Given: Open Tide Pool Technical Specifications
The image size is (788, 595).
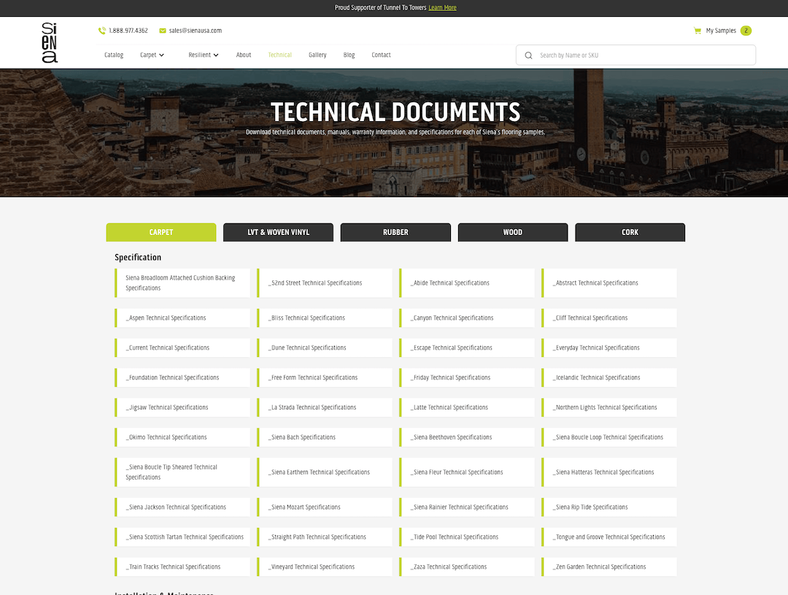Looking at the screenshot, I should coord(467,537).
